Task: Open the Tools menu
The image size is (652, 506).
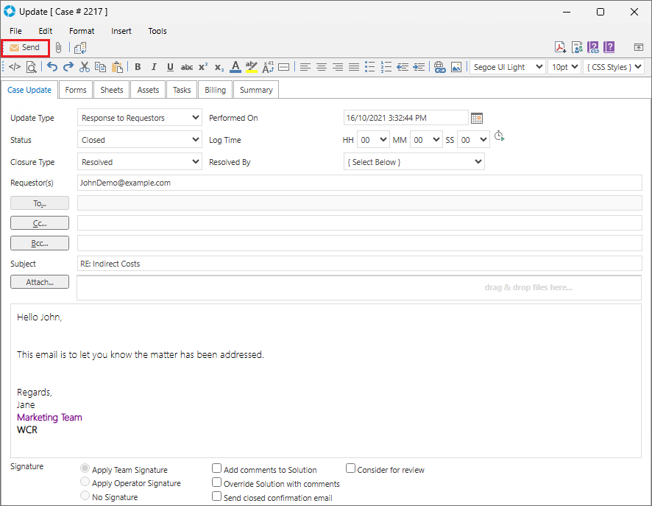Action: (157, 31)
